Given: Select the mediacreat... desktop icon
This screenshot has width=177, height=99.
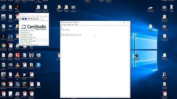Looking at the screenshot, I should (x=11, y=27).
